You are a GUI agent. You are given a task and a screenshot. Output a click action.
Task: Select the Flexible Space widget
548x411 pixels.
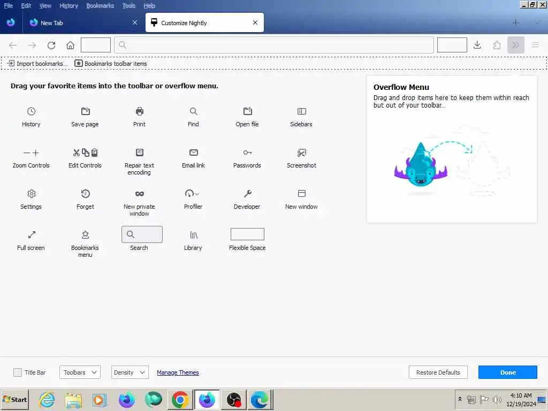247,234
